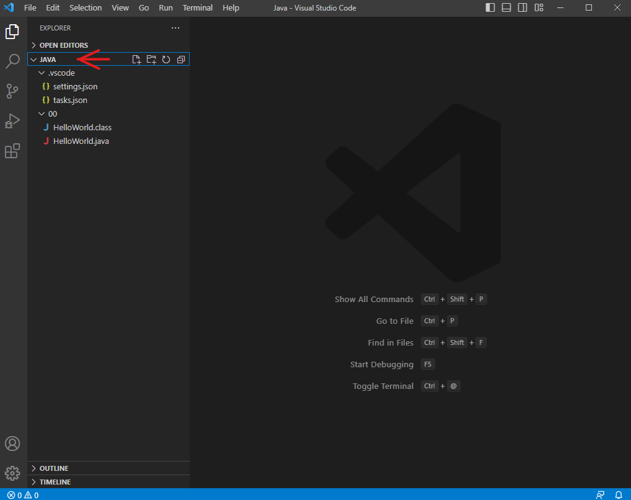Open the Extensions view

12,151
